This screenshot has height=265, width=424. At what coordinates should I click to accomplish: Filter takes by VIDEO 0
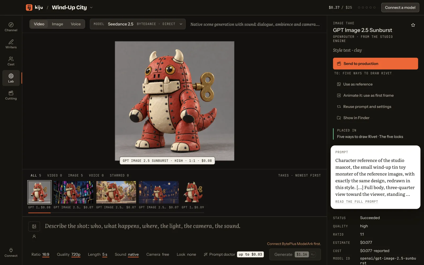coord(55,175)
